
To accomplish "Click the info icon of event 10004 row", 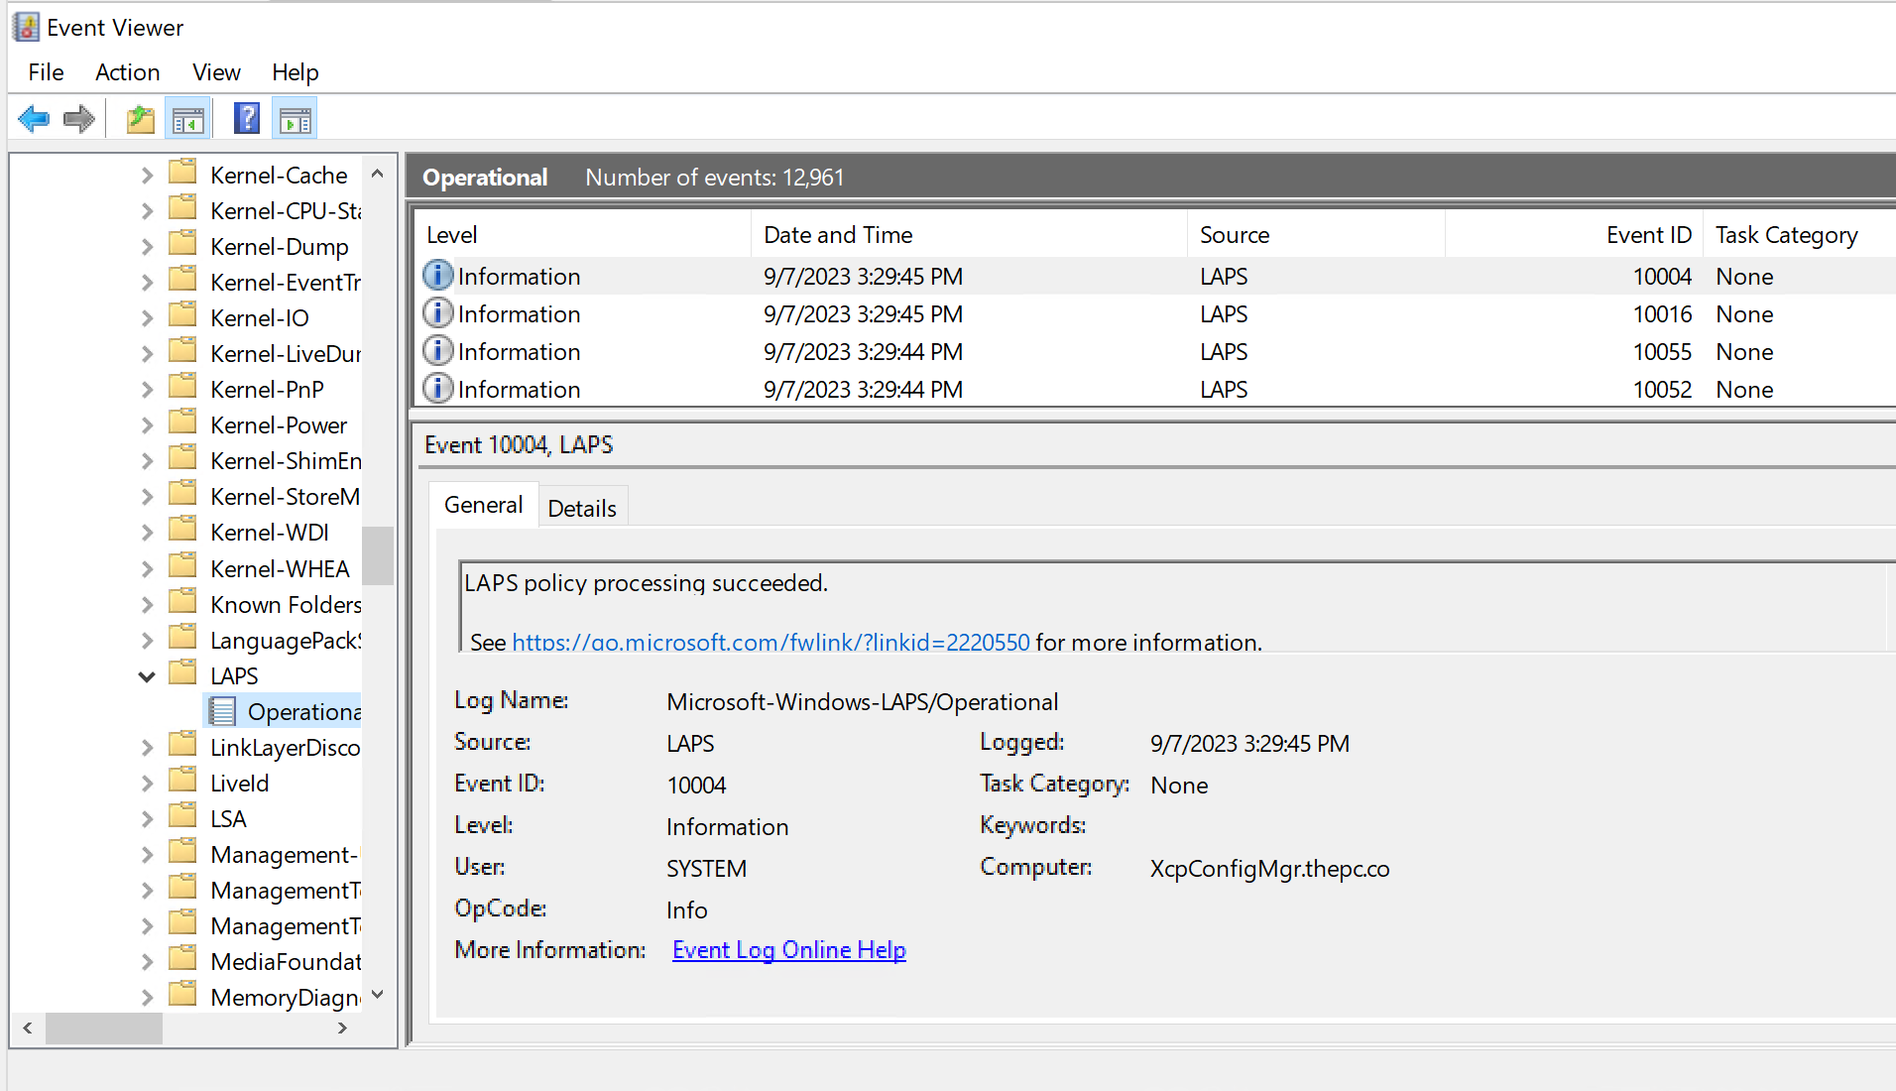I will click(437, 275).
